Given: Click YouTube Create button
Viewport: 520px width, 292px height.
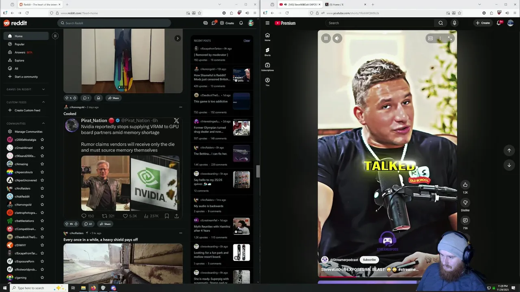Looking at the screenshot, I should (483, 23).
